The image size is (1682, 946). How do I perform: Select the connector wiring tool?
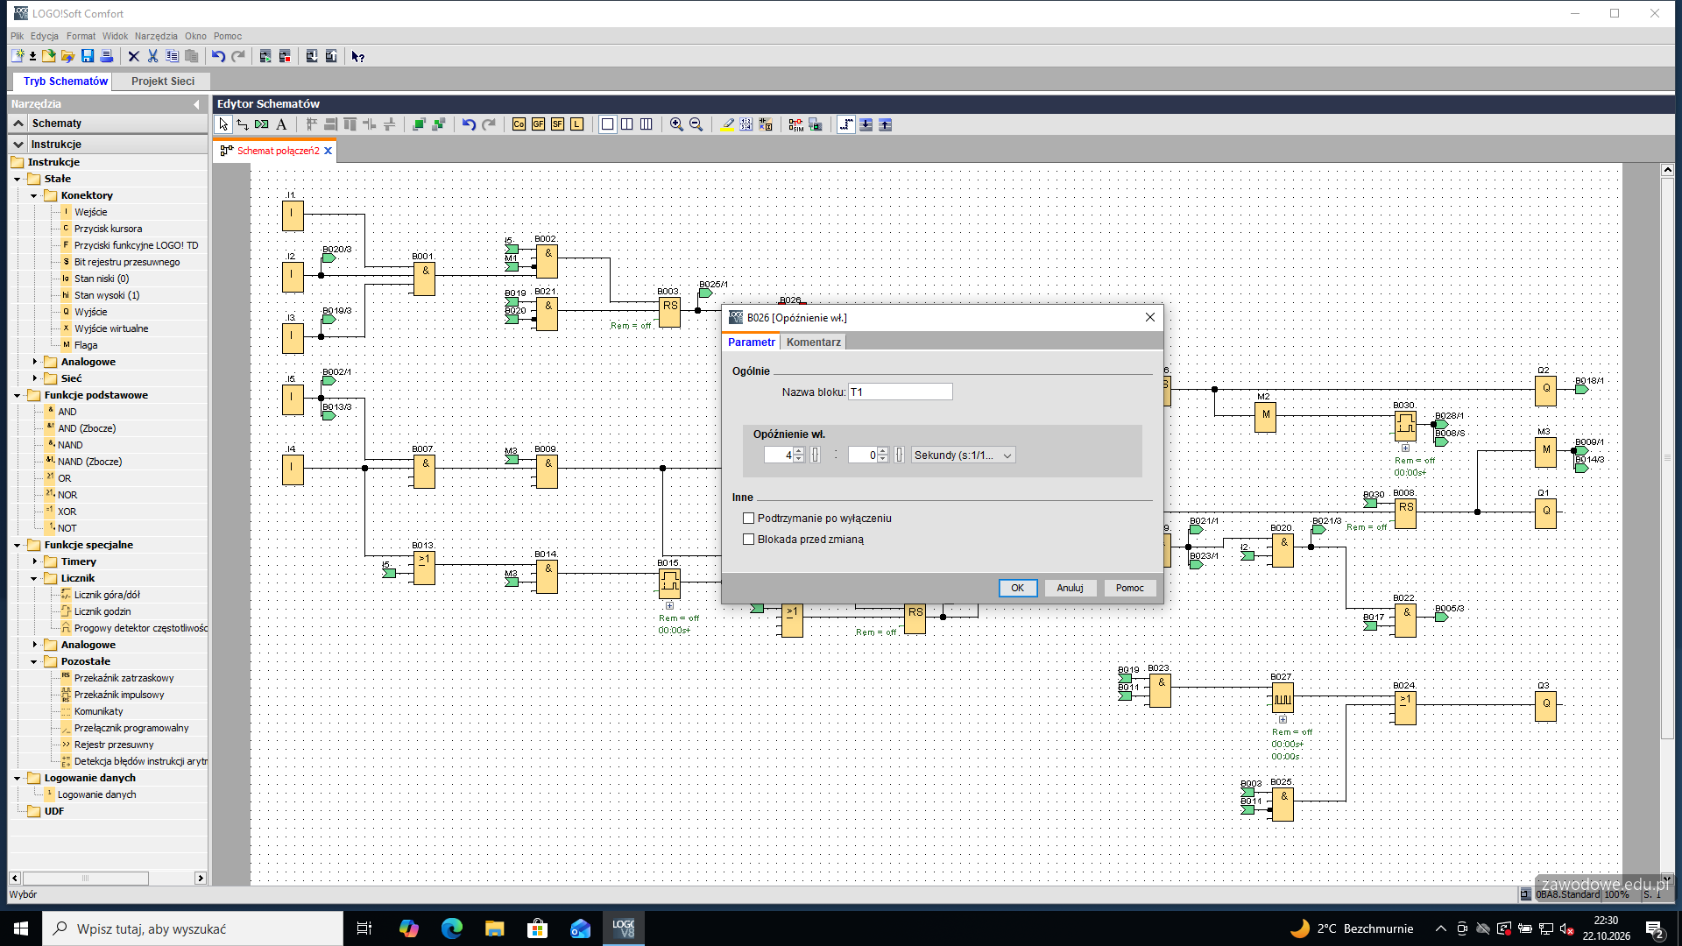point(243,124)
